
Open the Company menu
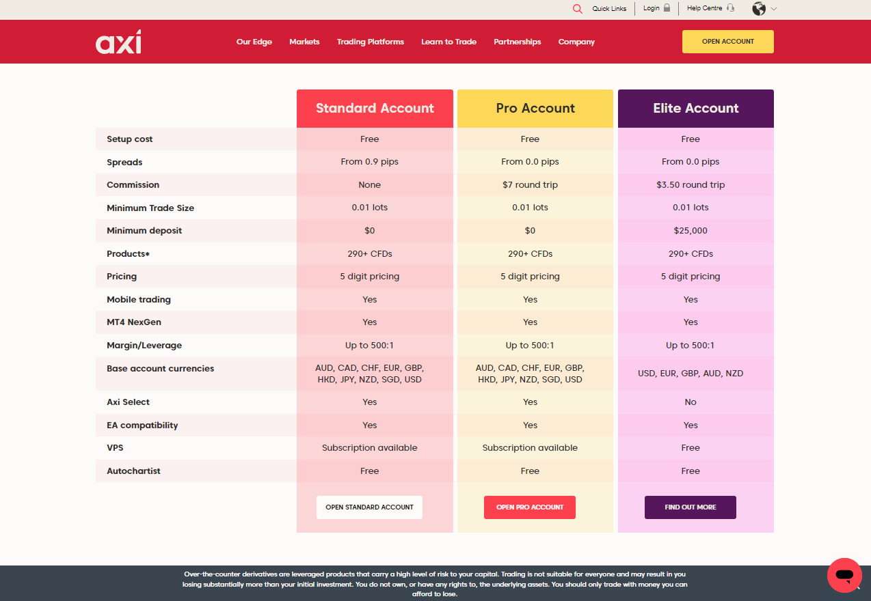[x=576, y=42]
